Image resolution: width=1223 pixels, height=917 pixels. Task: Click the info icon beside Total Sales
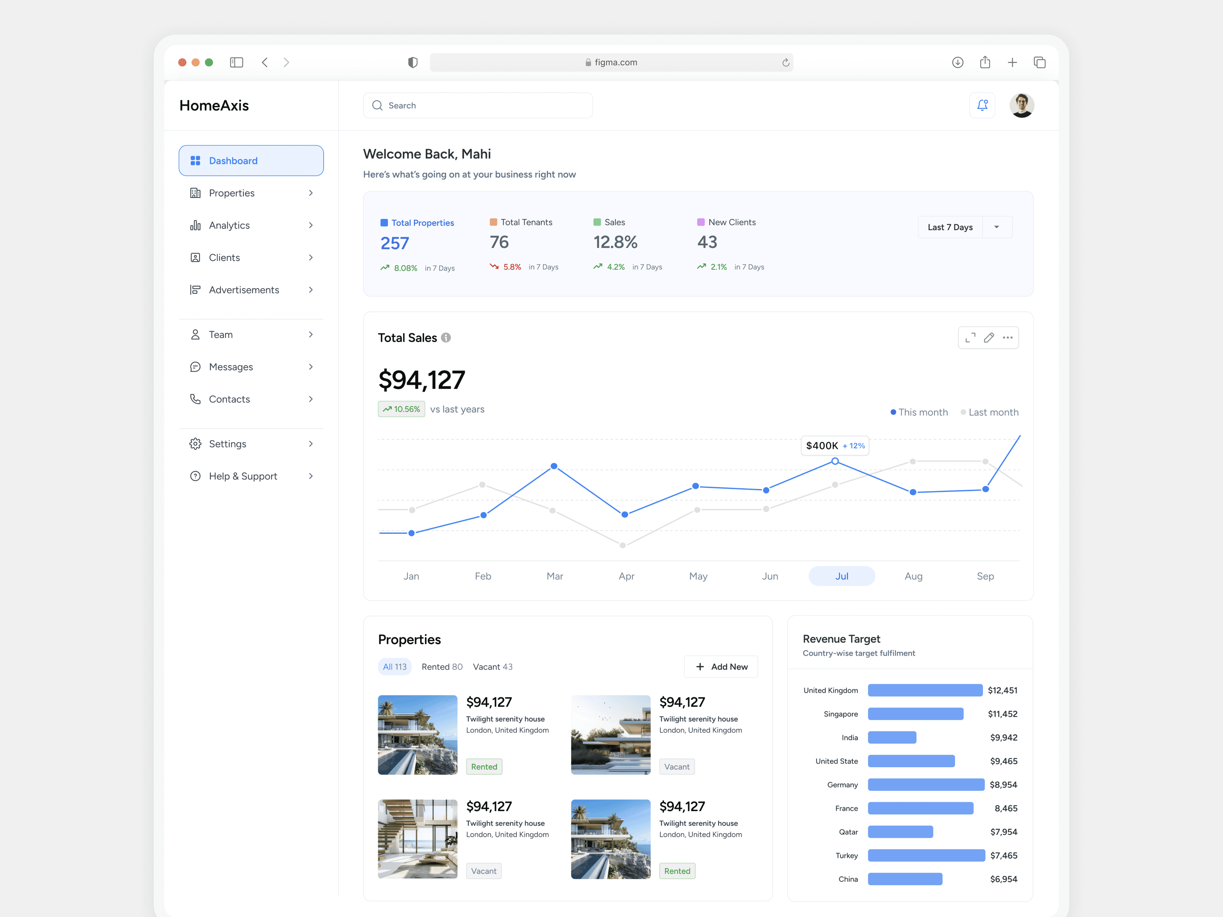click(446, 338)
